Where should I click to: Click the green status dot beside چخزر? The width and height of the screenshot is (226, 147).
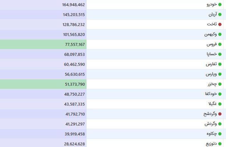pos(220,84)
